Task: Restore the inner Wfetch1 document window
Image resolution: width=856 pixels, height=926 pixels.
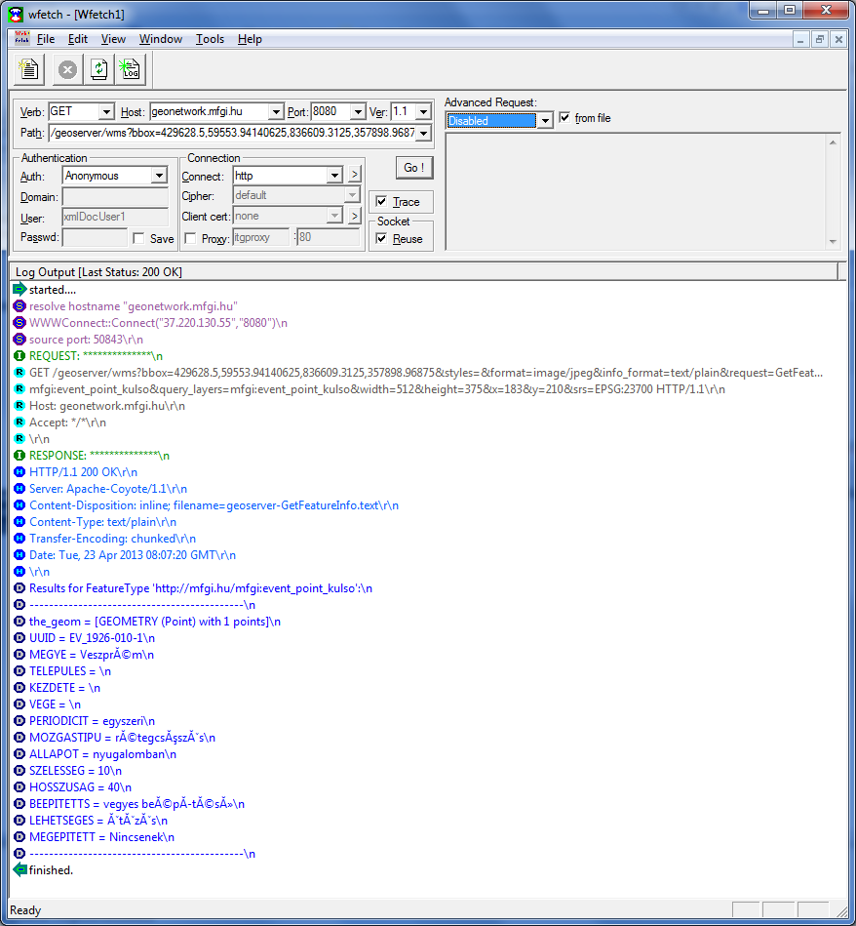Action: pyautogui.click(x=819, y=39)
